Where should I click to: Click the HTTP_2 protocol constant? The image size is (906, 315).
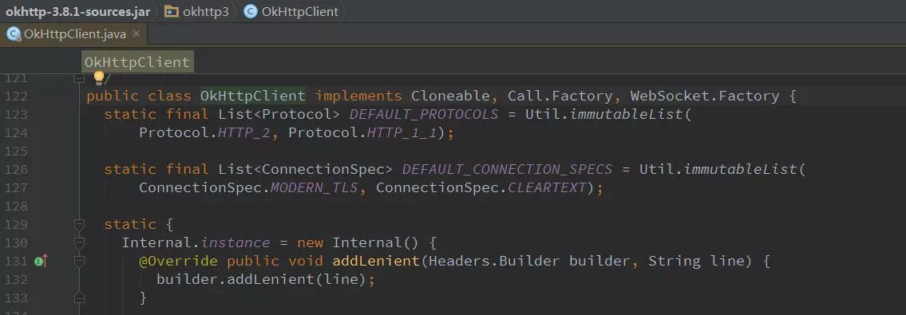[x=244, y=132]
